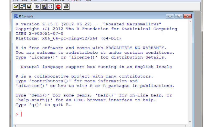Viewport: 212px width, 127px height.
Task: Click the 'citation()' text in the console
Action: point(32,86)
